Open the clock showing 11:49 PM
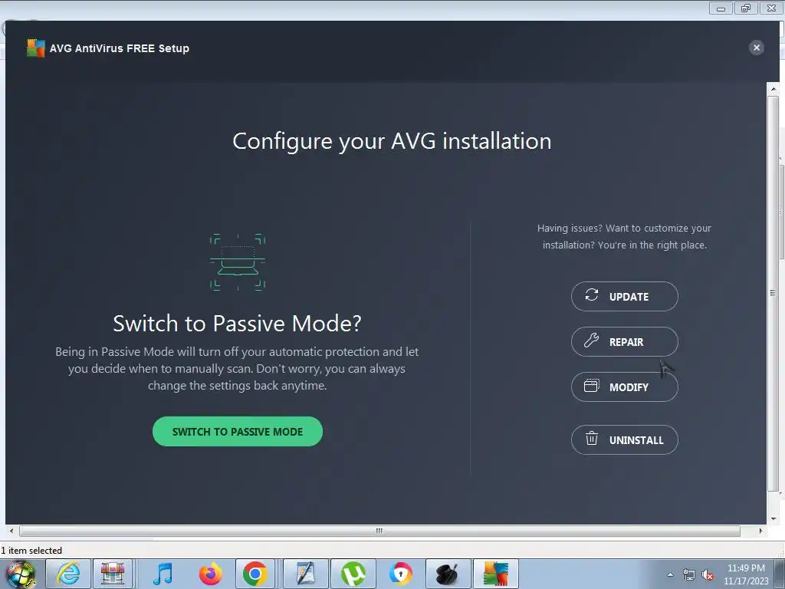785x589 pixels. 746,574
